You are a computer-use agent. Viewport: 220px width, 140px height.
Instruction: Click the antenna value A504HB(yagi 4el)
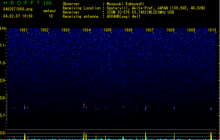point(123,16)
